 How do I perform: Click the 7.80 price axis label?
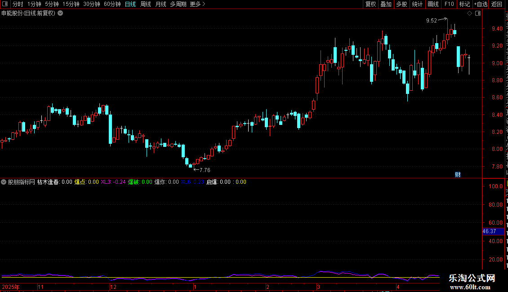coord(497,166)
